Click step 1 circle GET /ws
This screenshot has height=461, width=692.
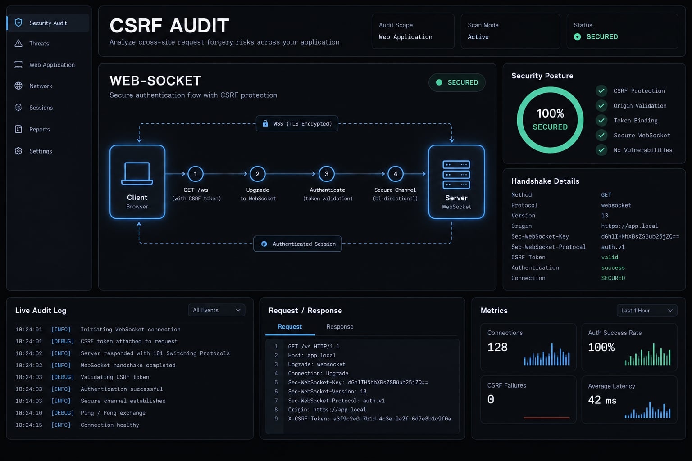[x=195, y=174]
